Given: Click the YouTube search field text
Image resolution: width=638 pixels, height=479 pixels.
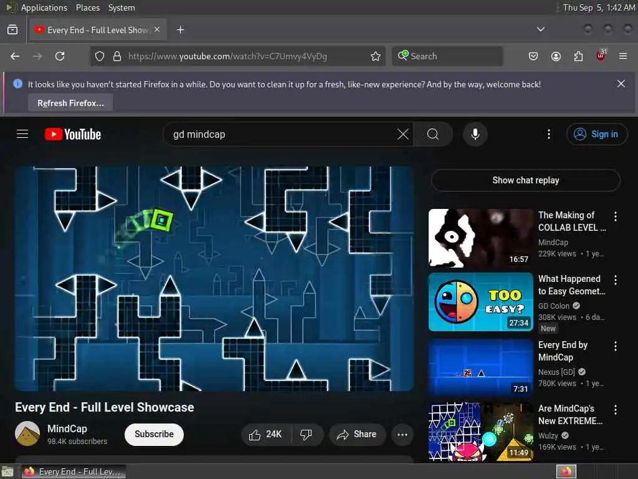Looking at the screenshot, I should (x=199, y=135).
